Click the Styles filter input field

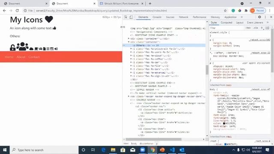coord(226,28)
